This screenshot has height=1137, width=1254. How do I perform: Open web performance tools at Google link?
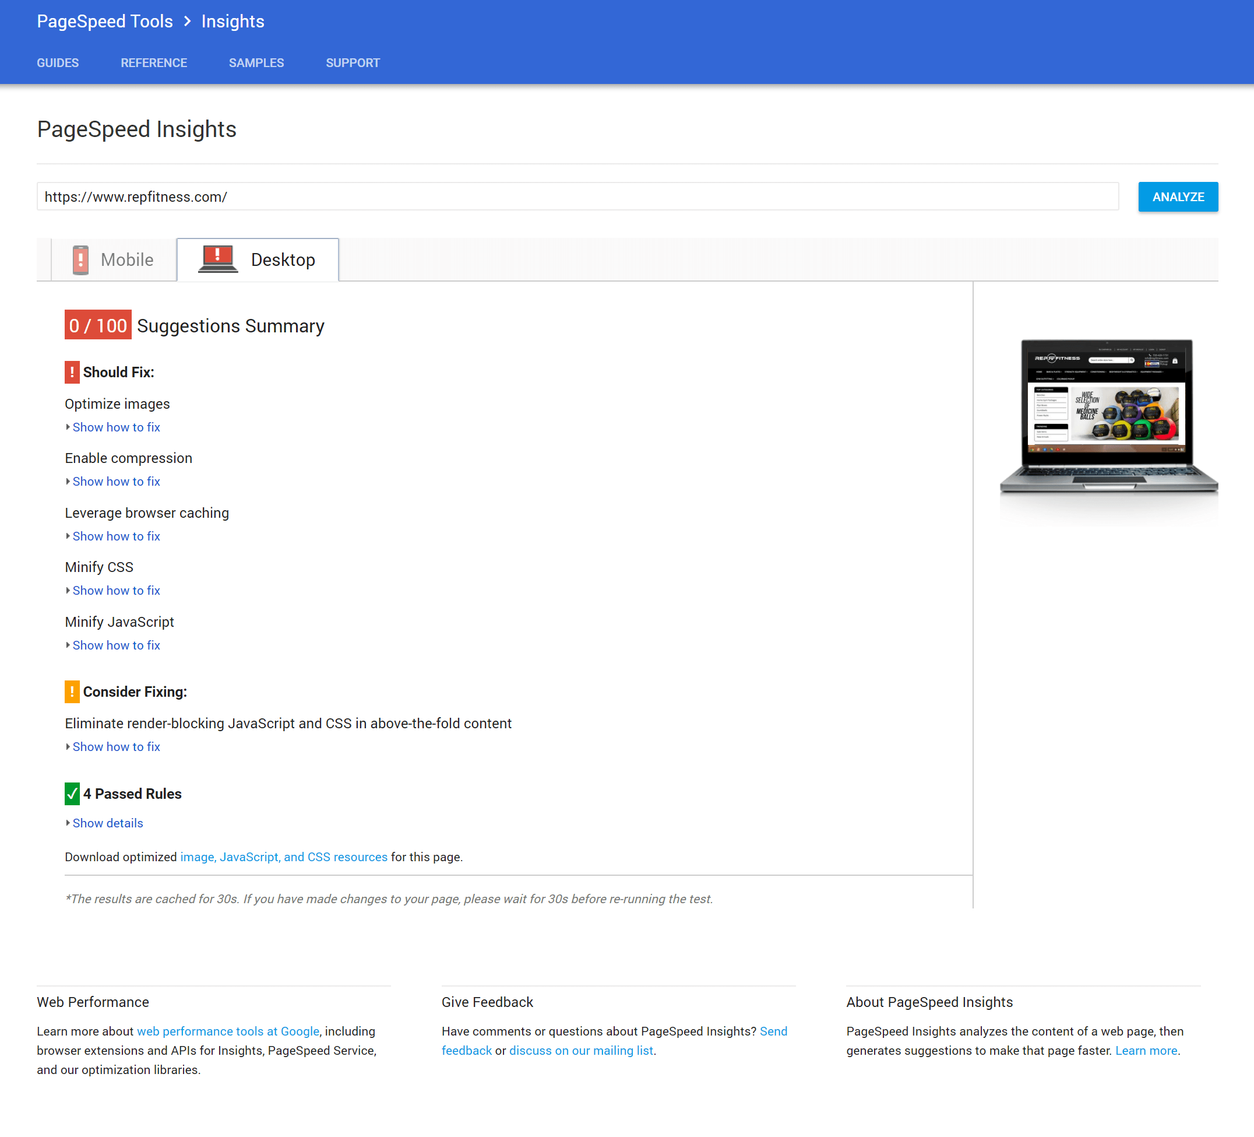tap(228, 1031)
